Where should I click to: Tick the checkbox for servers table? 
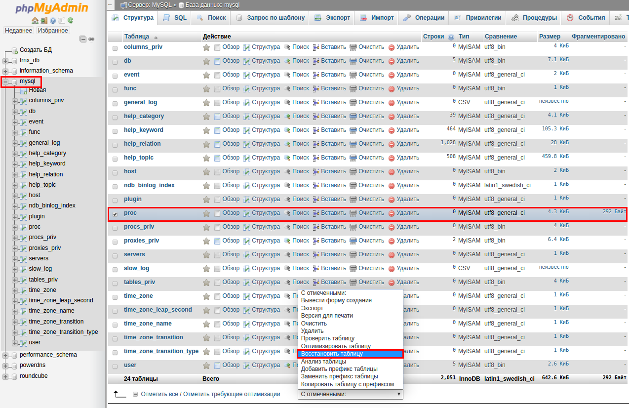[115, 255]
